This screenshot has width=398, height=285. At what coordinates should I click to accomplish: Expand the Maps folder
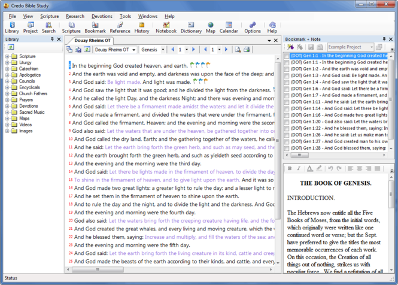[7, 119]
